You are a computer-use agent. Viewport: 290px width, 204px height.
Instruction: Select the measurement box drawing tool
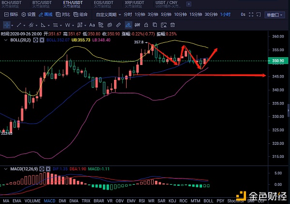coord(80,25)
